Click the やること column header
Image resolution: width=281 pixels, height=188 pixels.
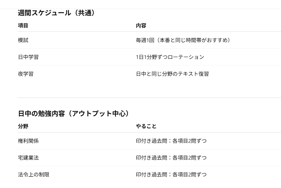(x=146, y=126)
